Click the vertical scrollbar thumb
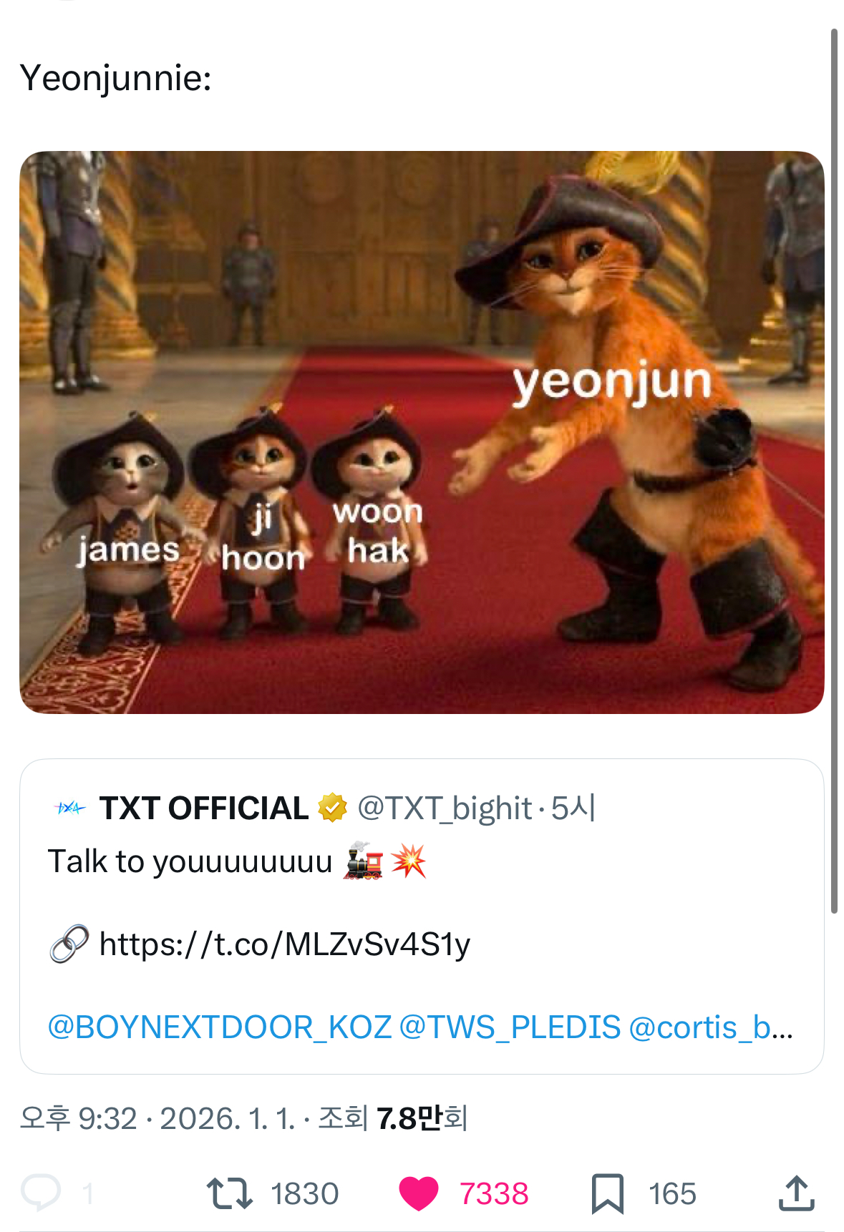 pyautogui.click(x=834, y=471)
